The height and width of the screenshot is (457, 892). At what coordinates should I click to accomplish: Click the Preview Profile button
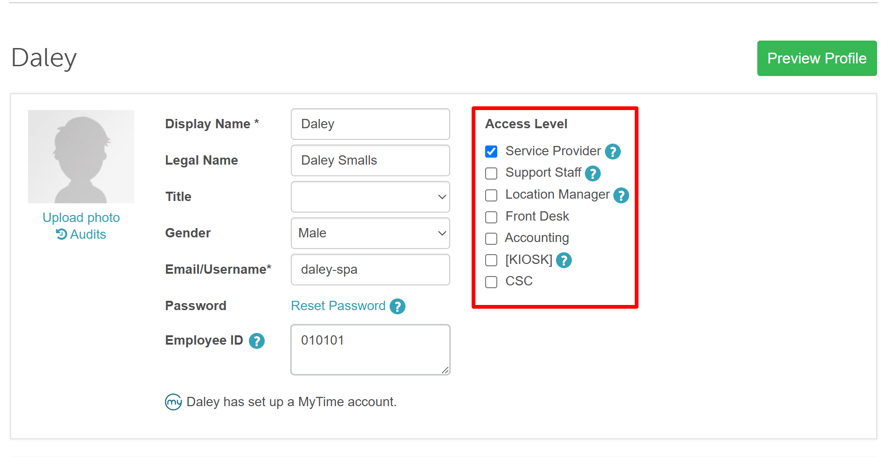817,58
